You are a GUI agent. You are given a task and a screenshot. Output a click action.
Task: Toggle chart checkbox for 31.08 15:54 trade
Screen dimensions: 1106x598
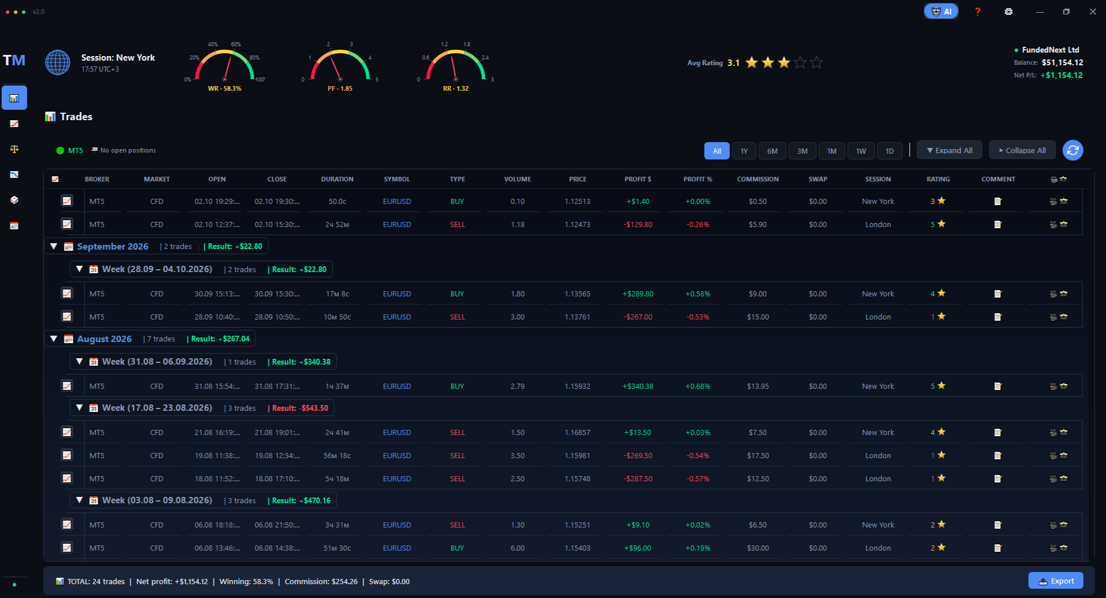pos(67,386)
